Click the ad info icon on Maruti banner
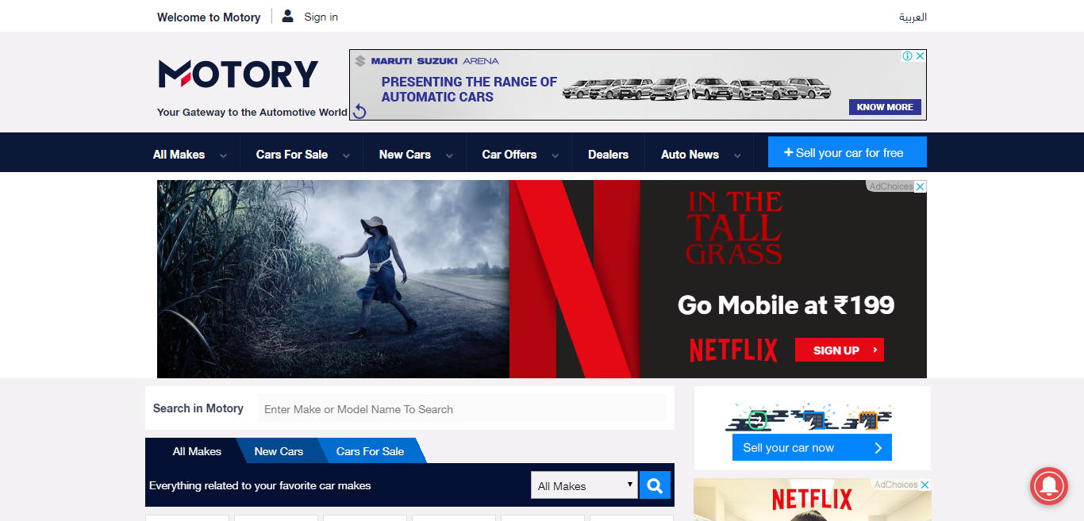Viewport: 1084px width, 521px height. point(907,56)
